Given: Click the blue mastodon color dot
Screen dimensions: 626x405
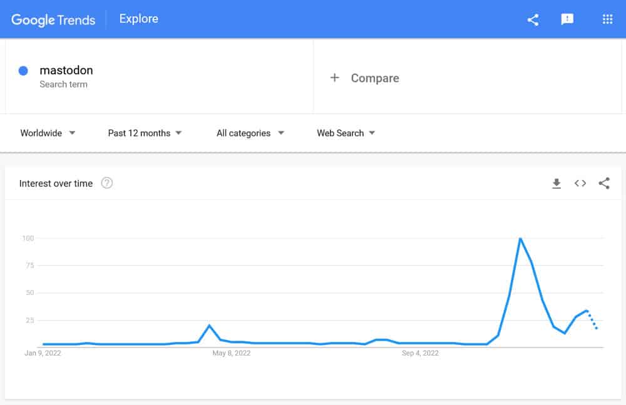Looking at the screenshot, I should [x=23, y=71].
